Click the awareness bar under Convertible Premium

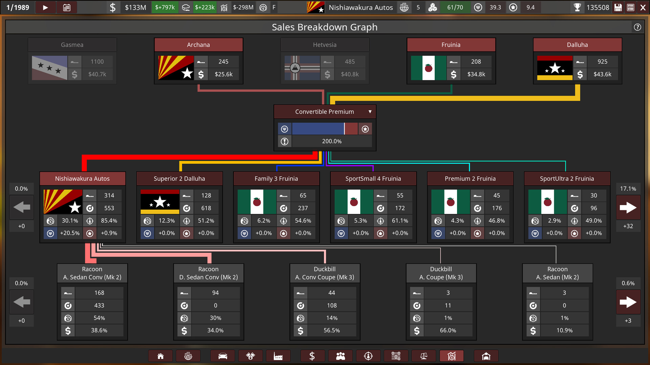[324, 128]
